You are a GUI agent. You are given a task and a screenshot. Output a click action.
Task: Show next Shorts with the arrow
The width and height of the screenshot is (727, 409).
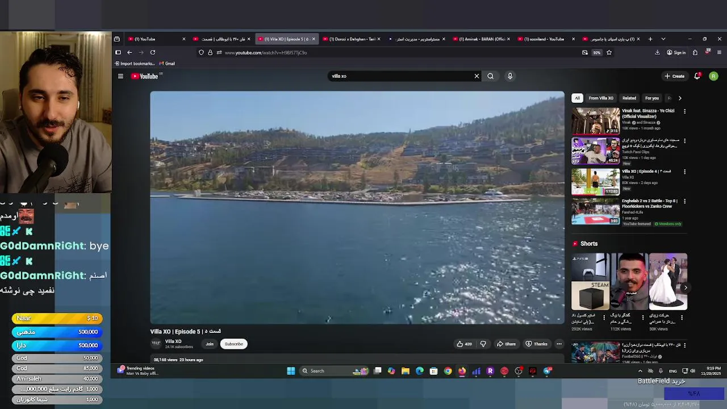pos(686,287)
